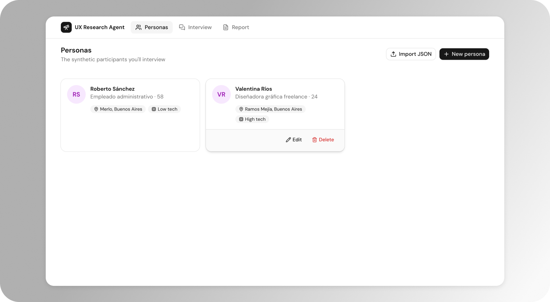Click the Personas page heading
Viewport: 550px width, 302px height.
point(76,50)
